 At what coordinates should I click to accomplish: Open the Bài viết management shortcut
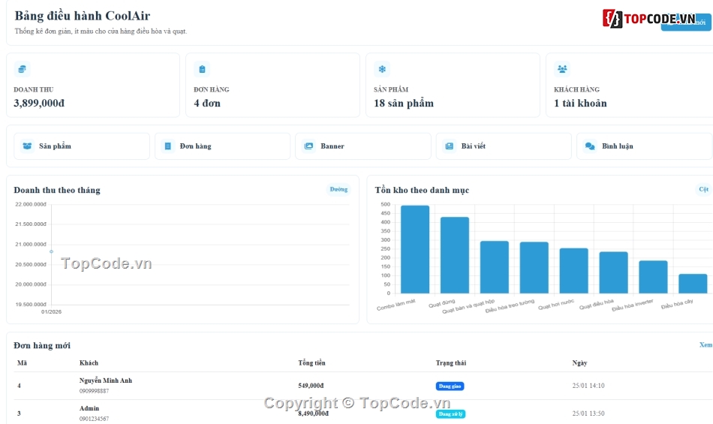(504, 146)
